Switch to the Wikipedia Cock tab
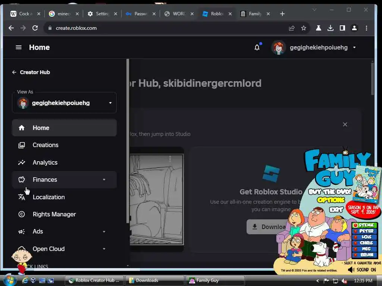 pyautogui.click(x=24, y=14)
